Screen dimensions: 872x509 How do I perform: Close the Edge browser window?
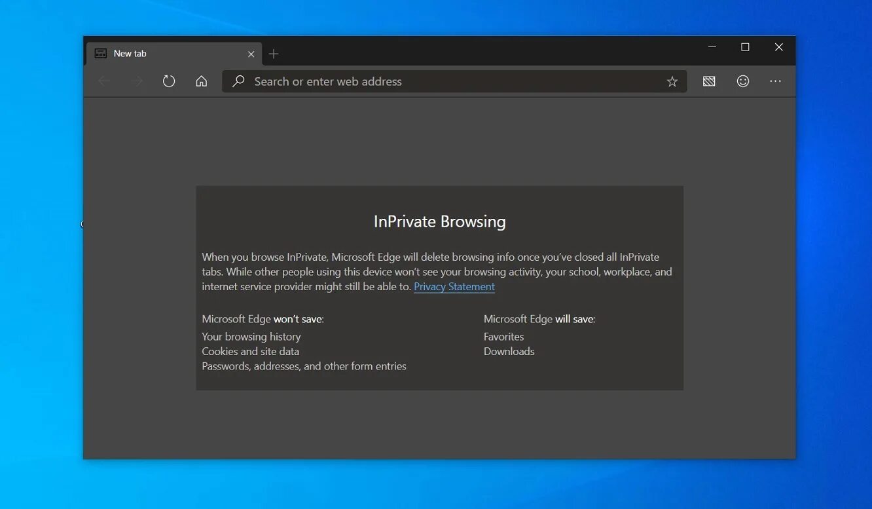point(779,47)
